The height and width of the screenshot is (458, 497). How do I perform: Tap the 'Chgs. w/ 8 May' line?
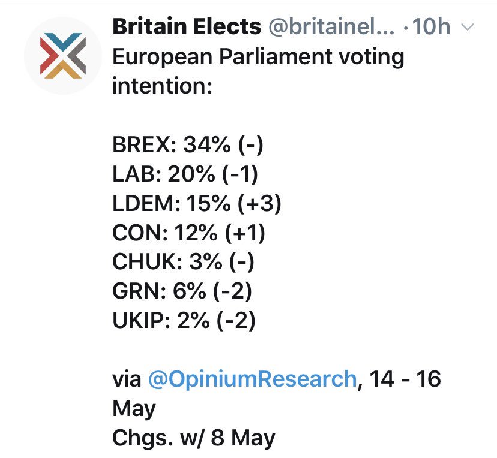pos(194,438)
